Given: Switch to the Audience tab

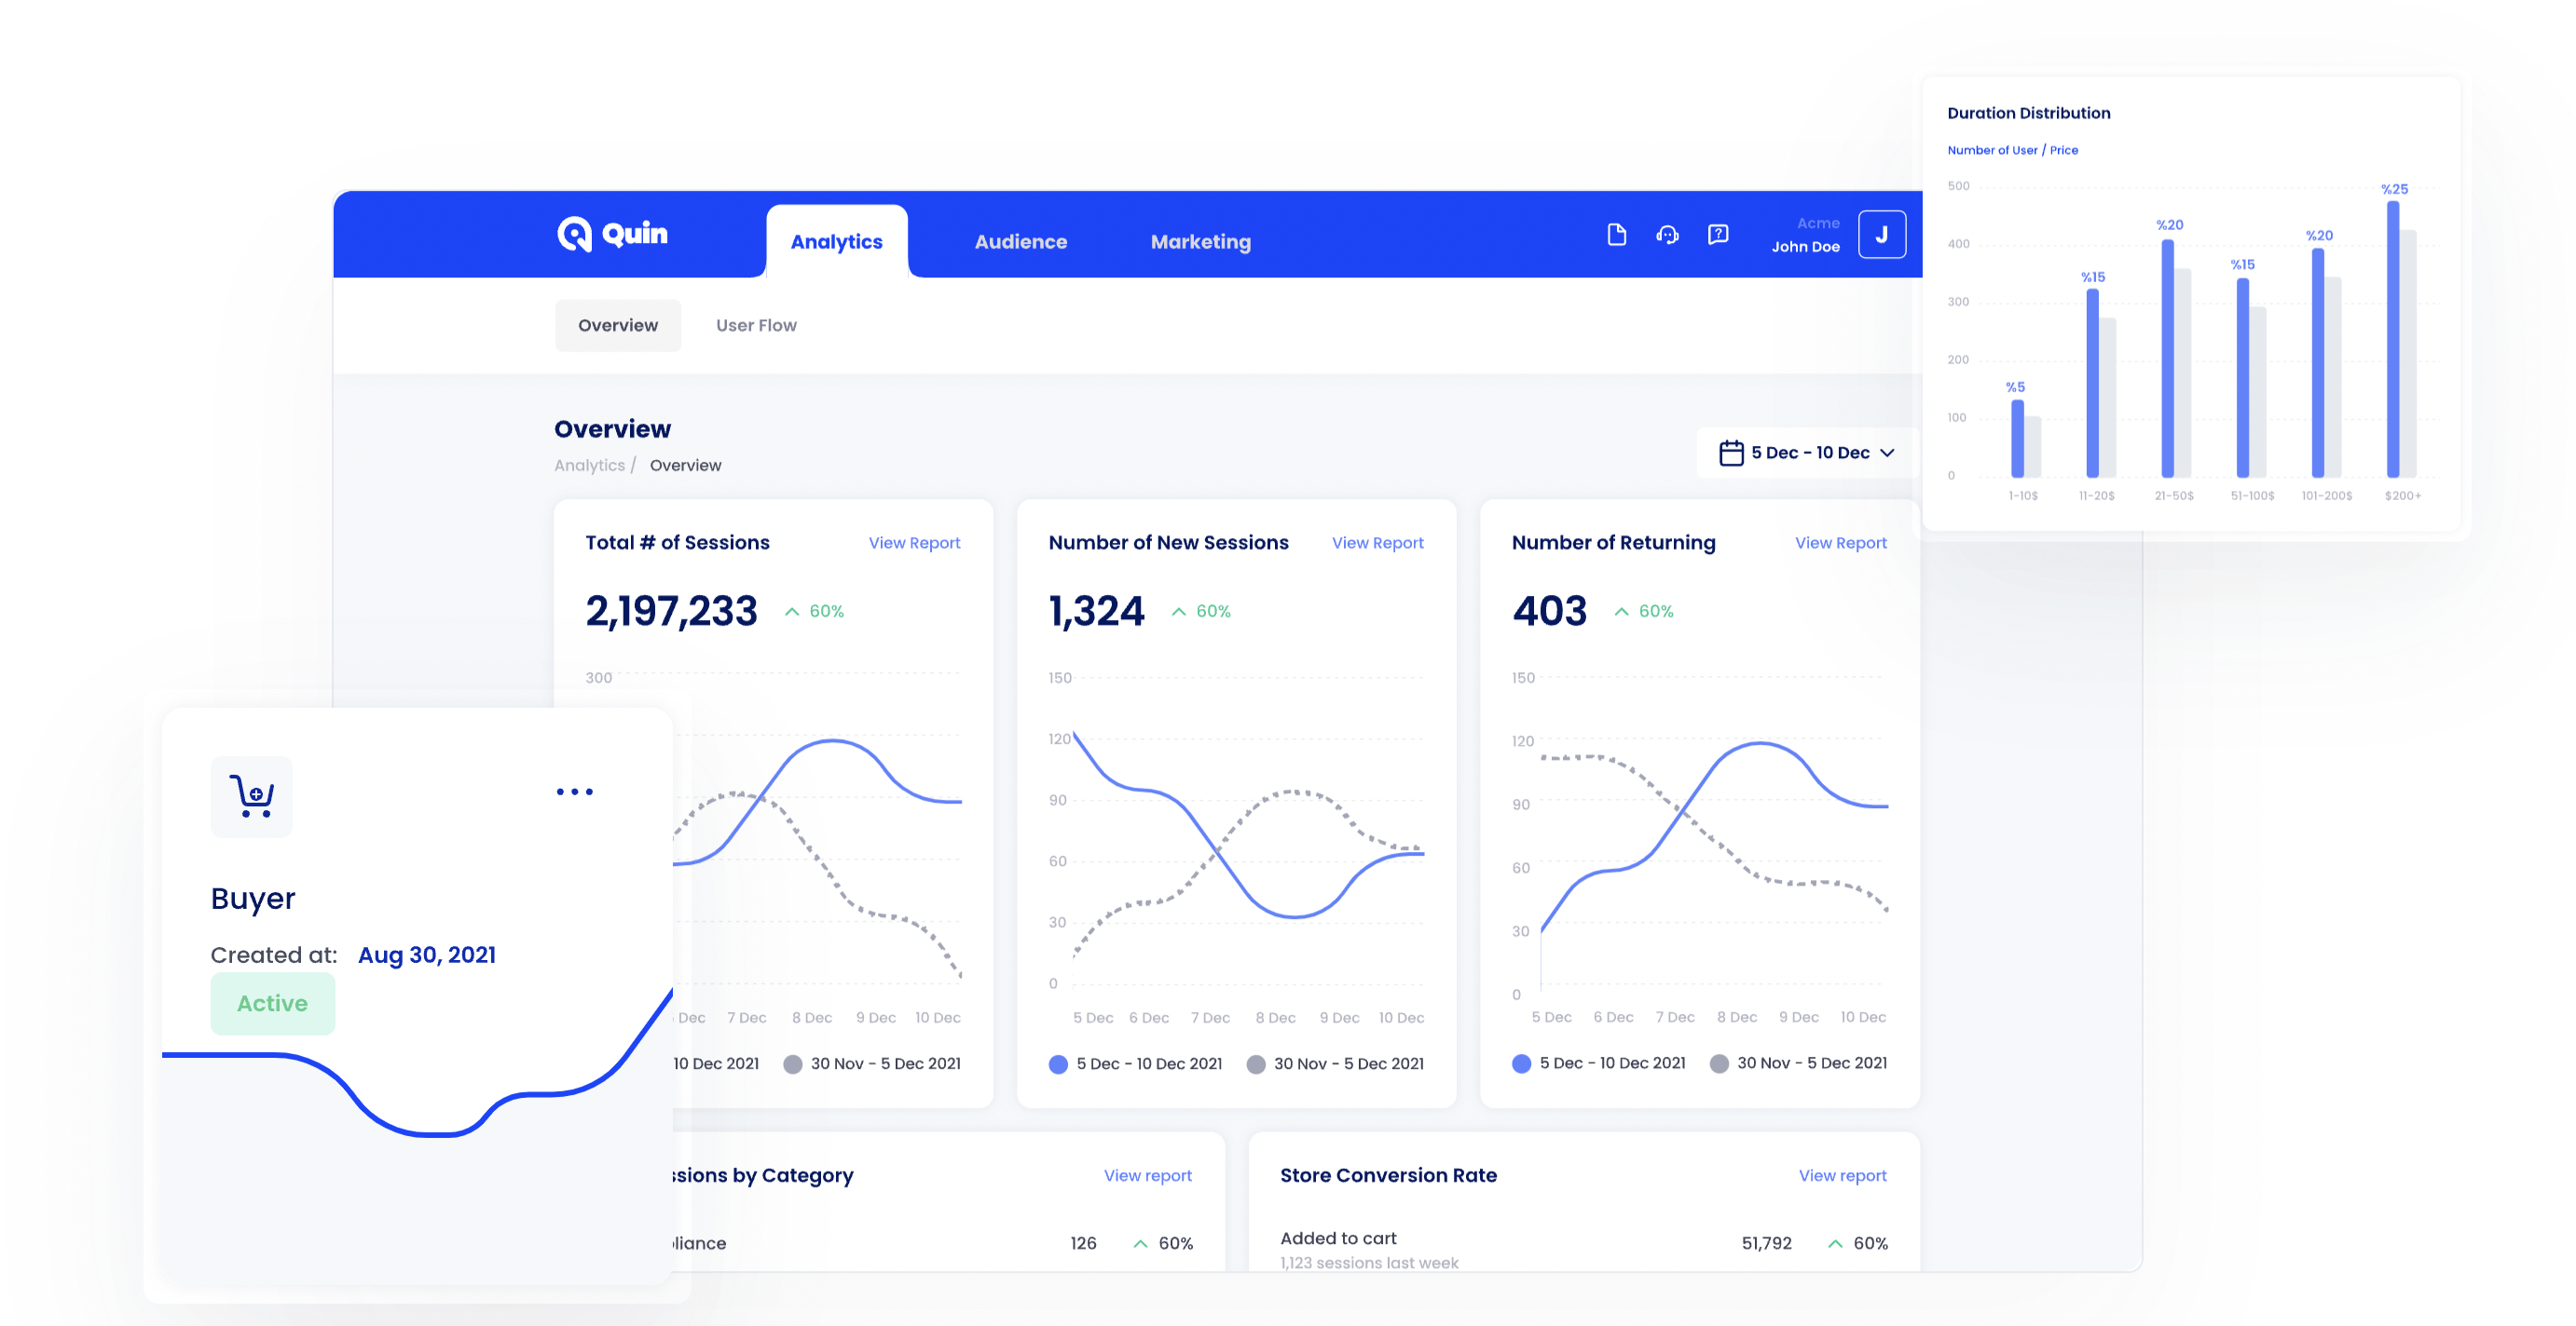Looking at the screenshot, I should click(1020, 242).
